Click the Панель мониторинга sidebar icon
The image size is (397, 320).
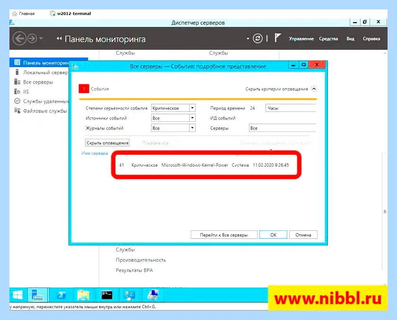pyautogui.click(x=17, y=62)
